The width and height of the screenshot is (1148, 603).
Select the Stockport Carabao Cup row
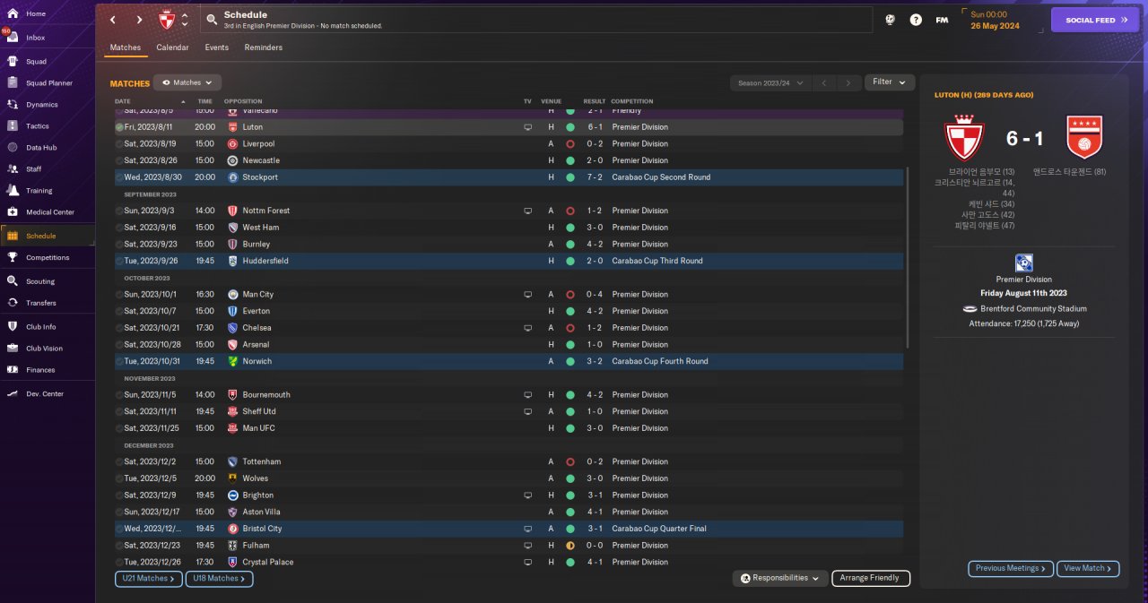pos(509,177)
